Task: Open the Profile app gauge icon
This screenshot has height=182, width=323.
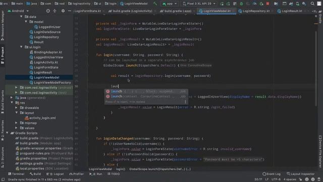Action: click(x=254, y=4)
